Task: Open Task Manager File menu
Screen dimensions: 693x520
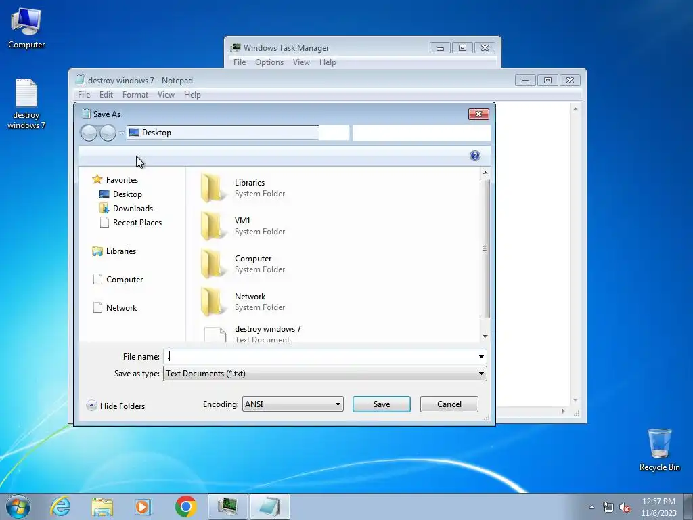Action: [x=240, y=62]
